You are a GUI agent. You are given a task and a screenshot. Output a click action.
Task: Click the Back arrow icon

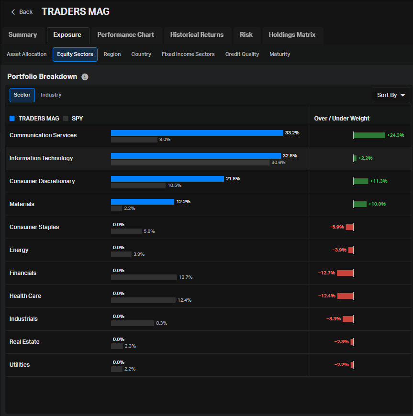pos(13,12)
